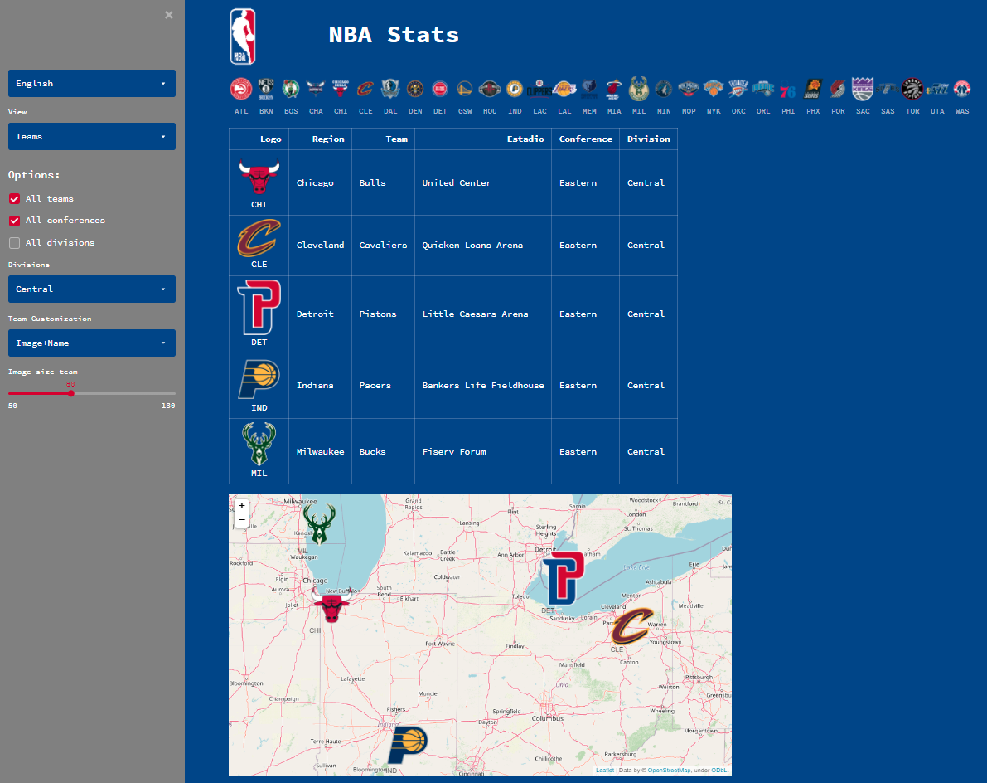Choose the Toronto Raptors TOR logo
987x783 pixels.
(x=912, y=90)
